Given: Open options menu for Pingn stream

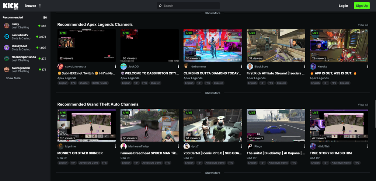Looking at the screenshot, I should (304, 146).
